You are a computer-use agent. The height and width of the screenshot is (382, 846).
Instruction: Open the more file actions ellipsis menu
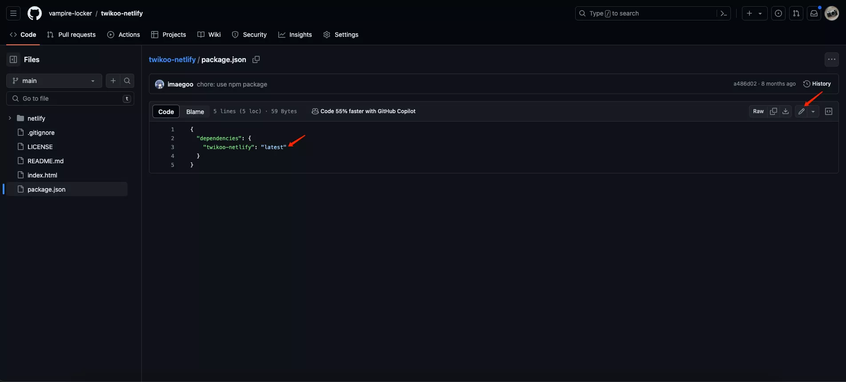pyautogui.click(x=832, y=59)
